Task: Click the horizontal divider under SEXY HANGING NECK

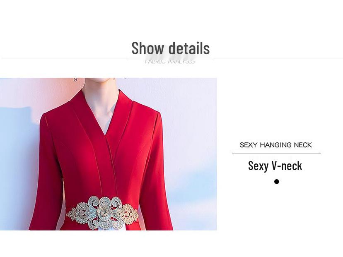Action: coord(276,153)
